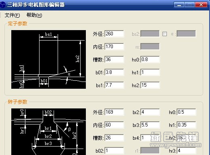Click the br3 field showing 5.5
The height and width of the screenshot is (155, 210).
click(x=150, y=125)
